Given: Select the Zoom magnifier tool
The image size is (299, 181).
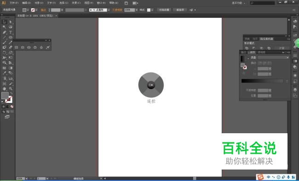Looking at the screenshot, I should tap(11, 89).
